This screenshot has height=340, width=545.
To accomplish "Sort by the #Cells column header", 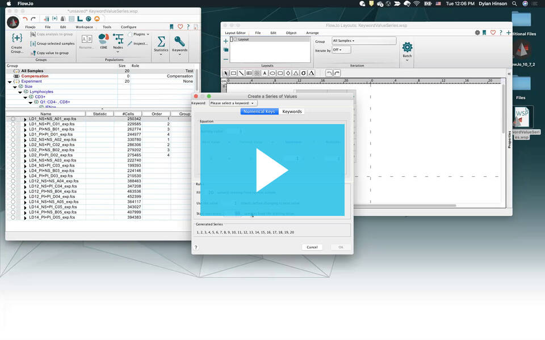I will click(x=128, y=114).
